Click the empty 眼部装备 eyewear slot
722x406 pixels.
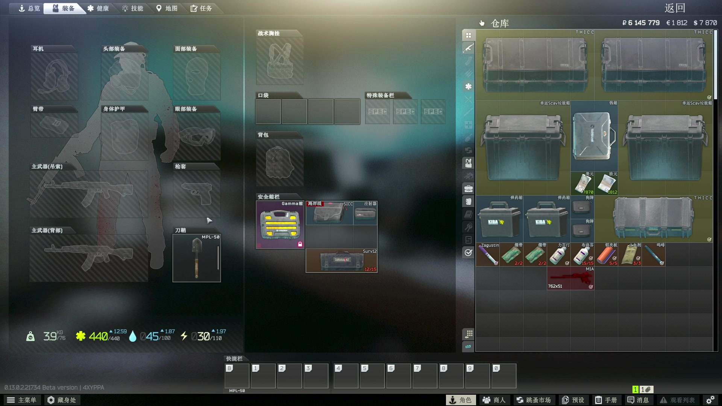[x=197, y=136]
